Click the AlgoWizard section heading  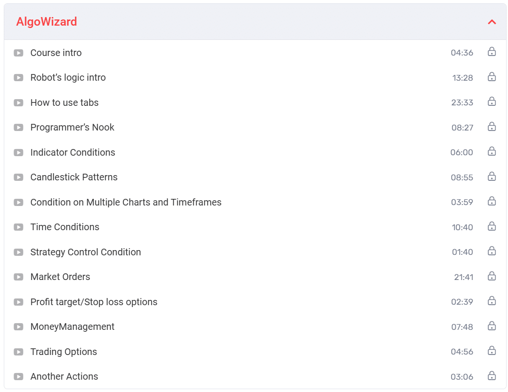46,22
